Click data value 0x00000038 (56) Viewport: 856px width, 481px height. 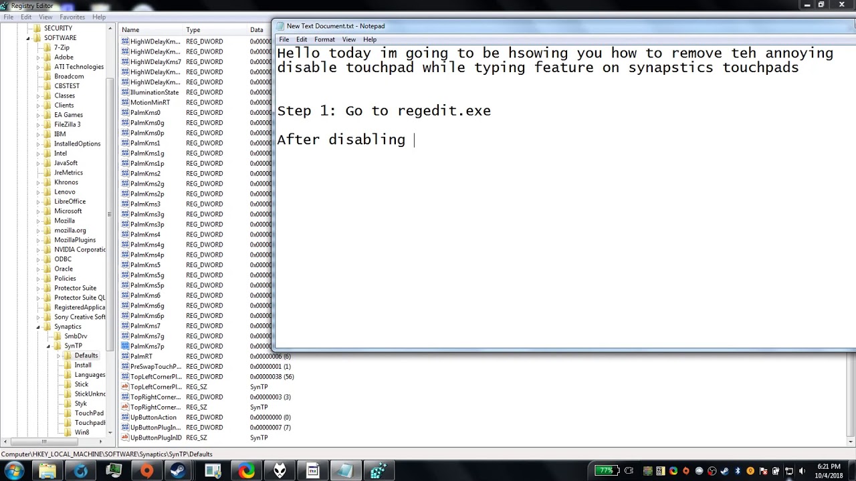pyautogui.click(x=272, y=377)
